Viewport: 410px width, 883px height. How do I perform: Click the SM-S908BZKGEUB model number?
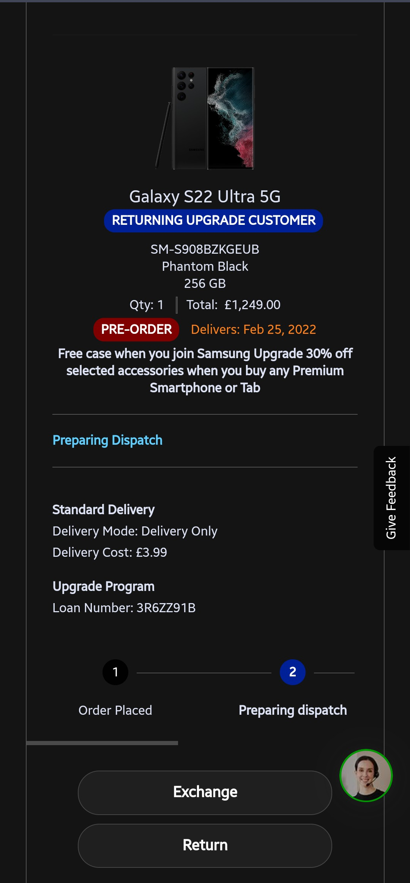click(x=204, y=250)
